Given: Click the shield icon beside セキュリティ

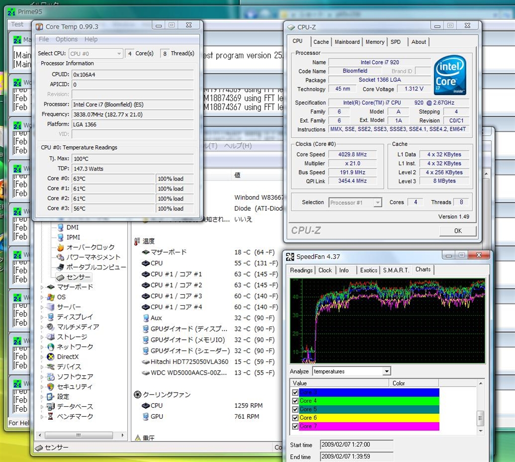Looking at the screenshot, I should [50, 387].
